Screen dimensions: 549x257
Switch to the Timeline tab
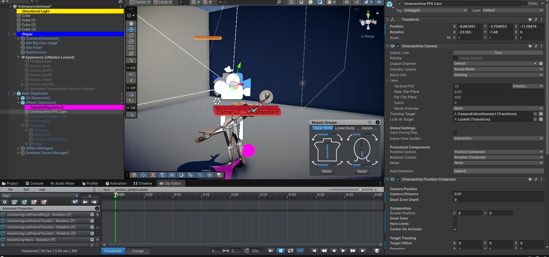[x=143, y=184]
